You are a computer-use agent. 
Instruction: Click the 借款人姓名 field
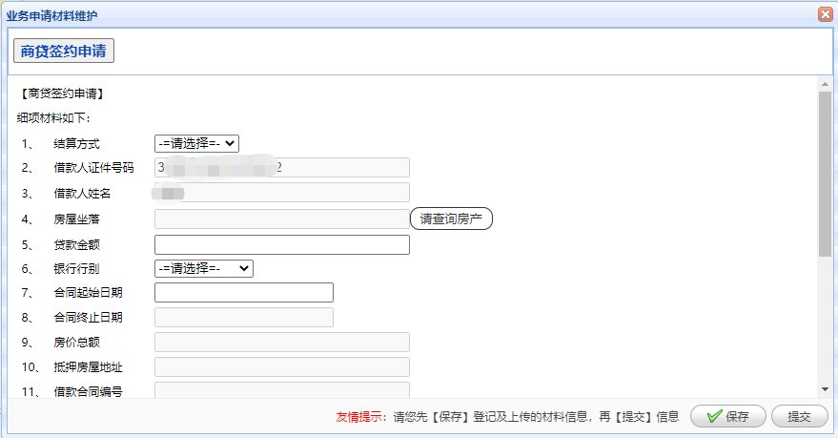pyautogui.click(x=281, y=193)
